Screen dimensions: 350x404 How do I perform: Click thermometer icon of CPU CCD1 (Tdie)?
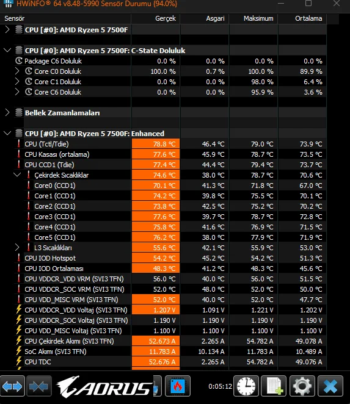pyautogui.click(x=19, y=164)
